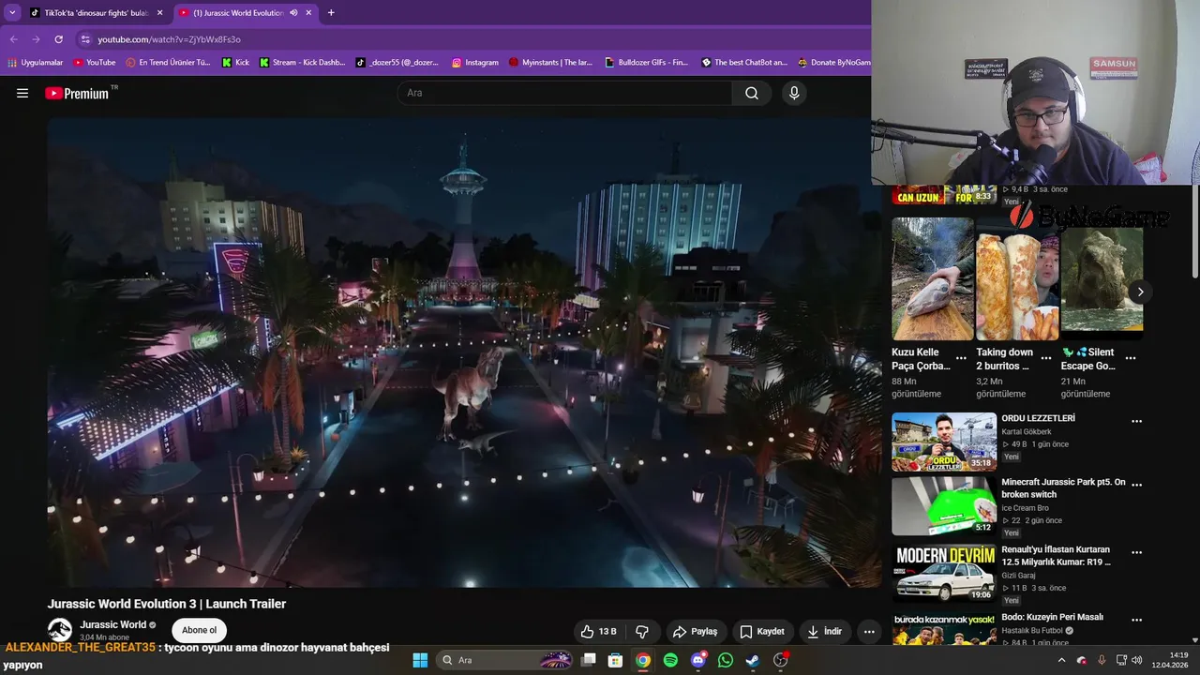Open The best ChatBot bookmark

point(744,63)
